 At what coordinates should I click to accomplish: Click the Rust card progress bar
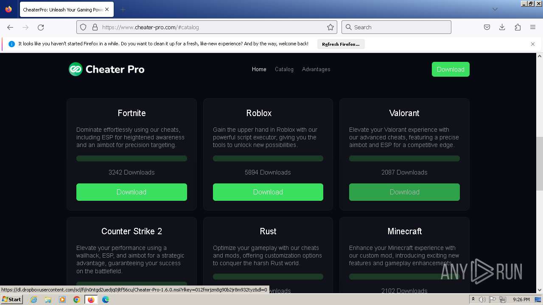pyautogui.click(x=268, y=277)
